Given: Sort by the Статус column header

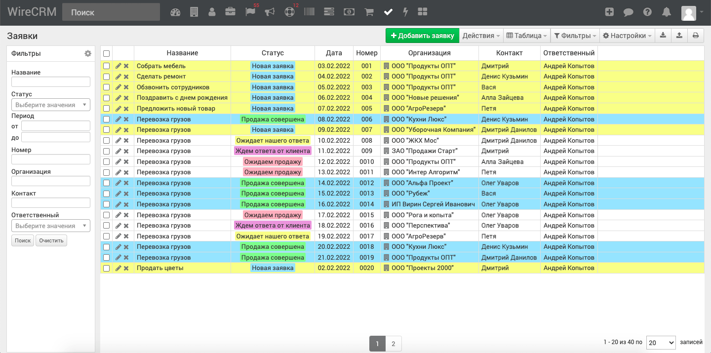Looking at the screenshot, I should 273,53.
